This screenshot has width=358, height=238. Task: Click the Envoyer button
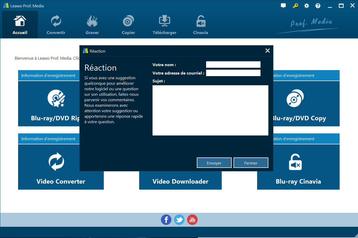click(x=214, y=163)
